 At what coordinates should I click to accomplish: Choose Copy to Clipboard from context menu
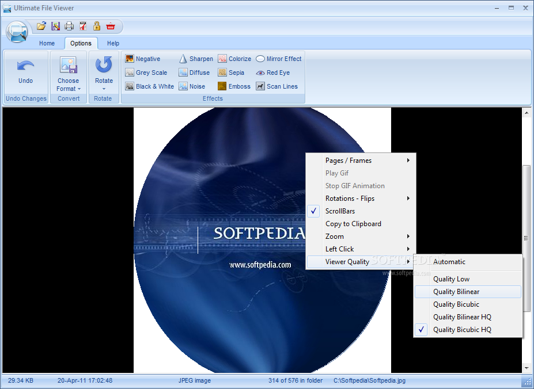pyautogui.click(x=361, y=224)
